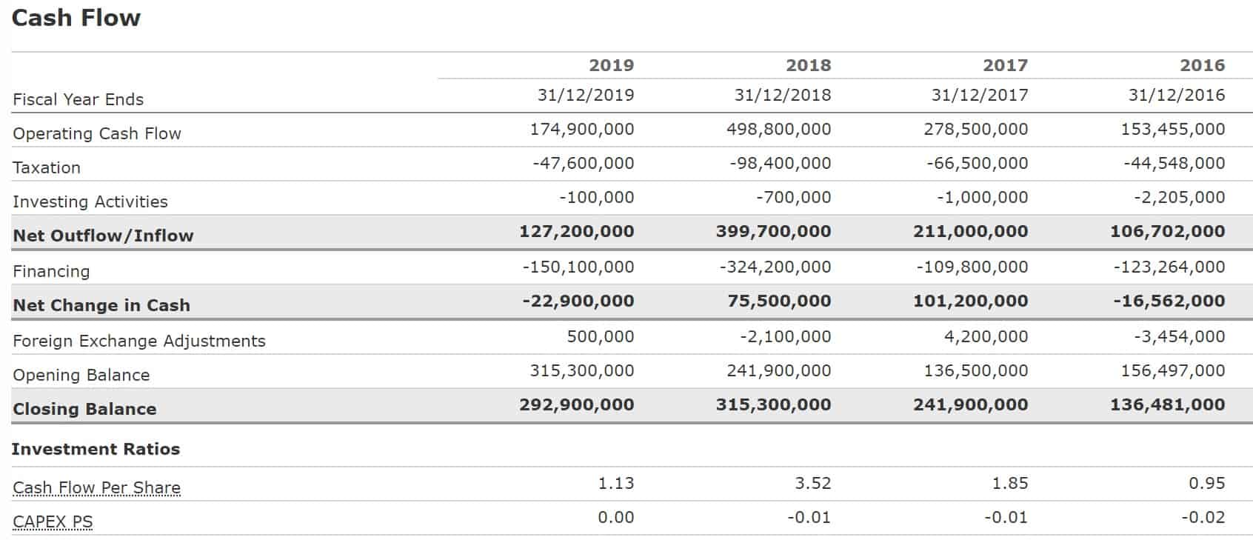The width and height of the screenshot is (1253, 540).
Task: Click the Cash Flow heading
Action: click(x=76, y=18)
